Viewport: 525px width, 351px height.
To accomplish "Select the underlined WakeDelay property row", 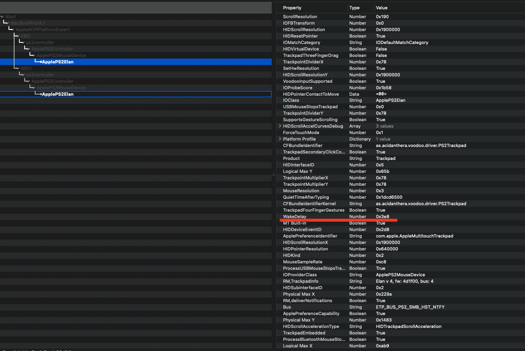I will point(323,216).
